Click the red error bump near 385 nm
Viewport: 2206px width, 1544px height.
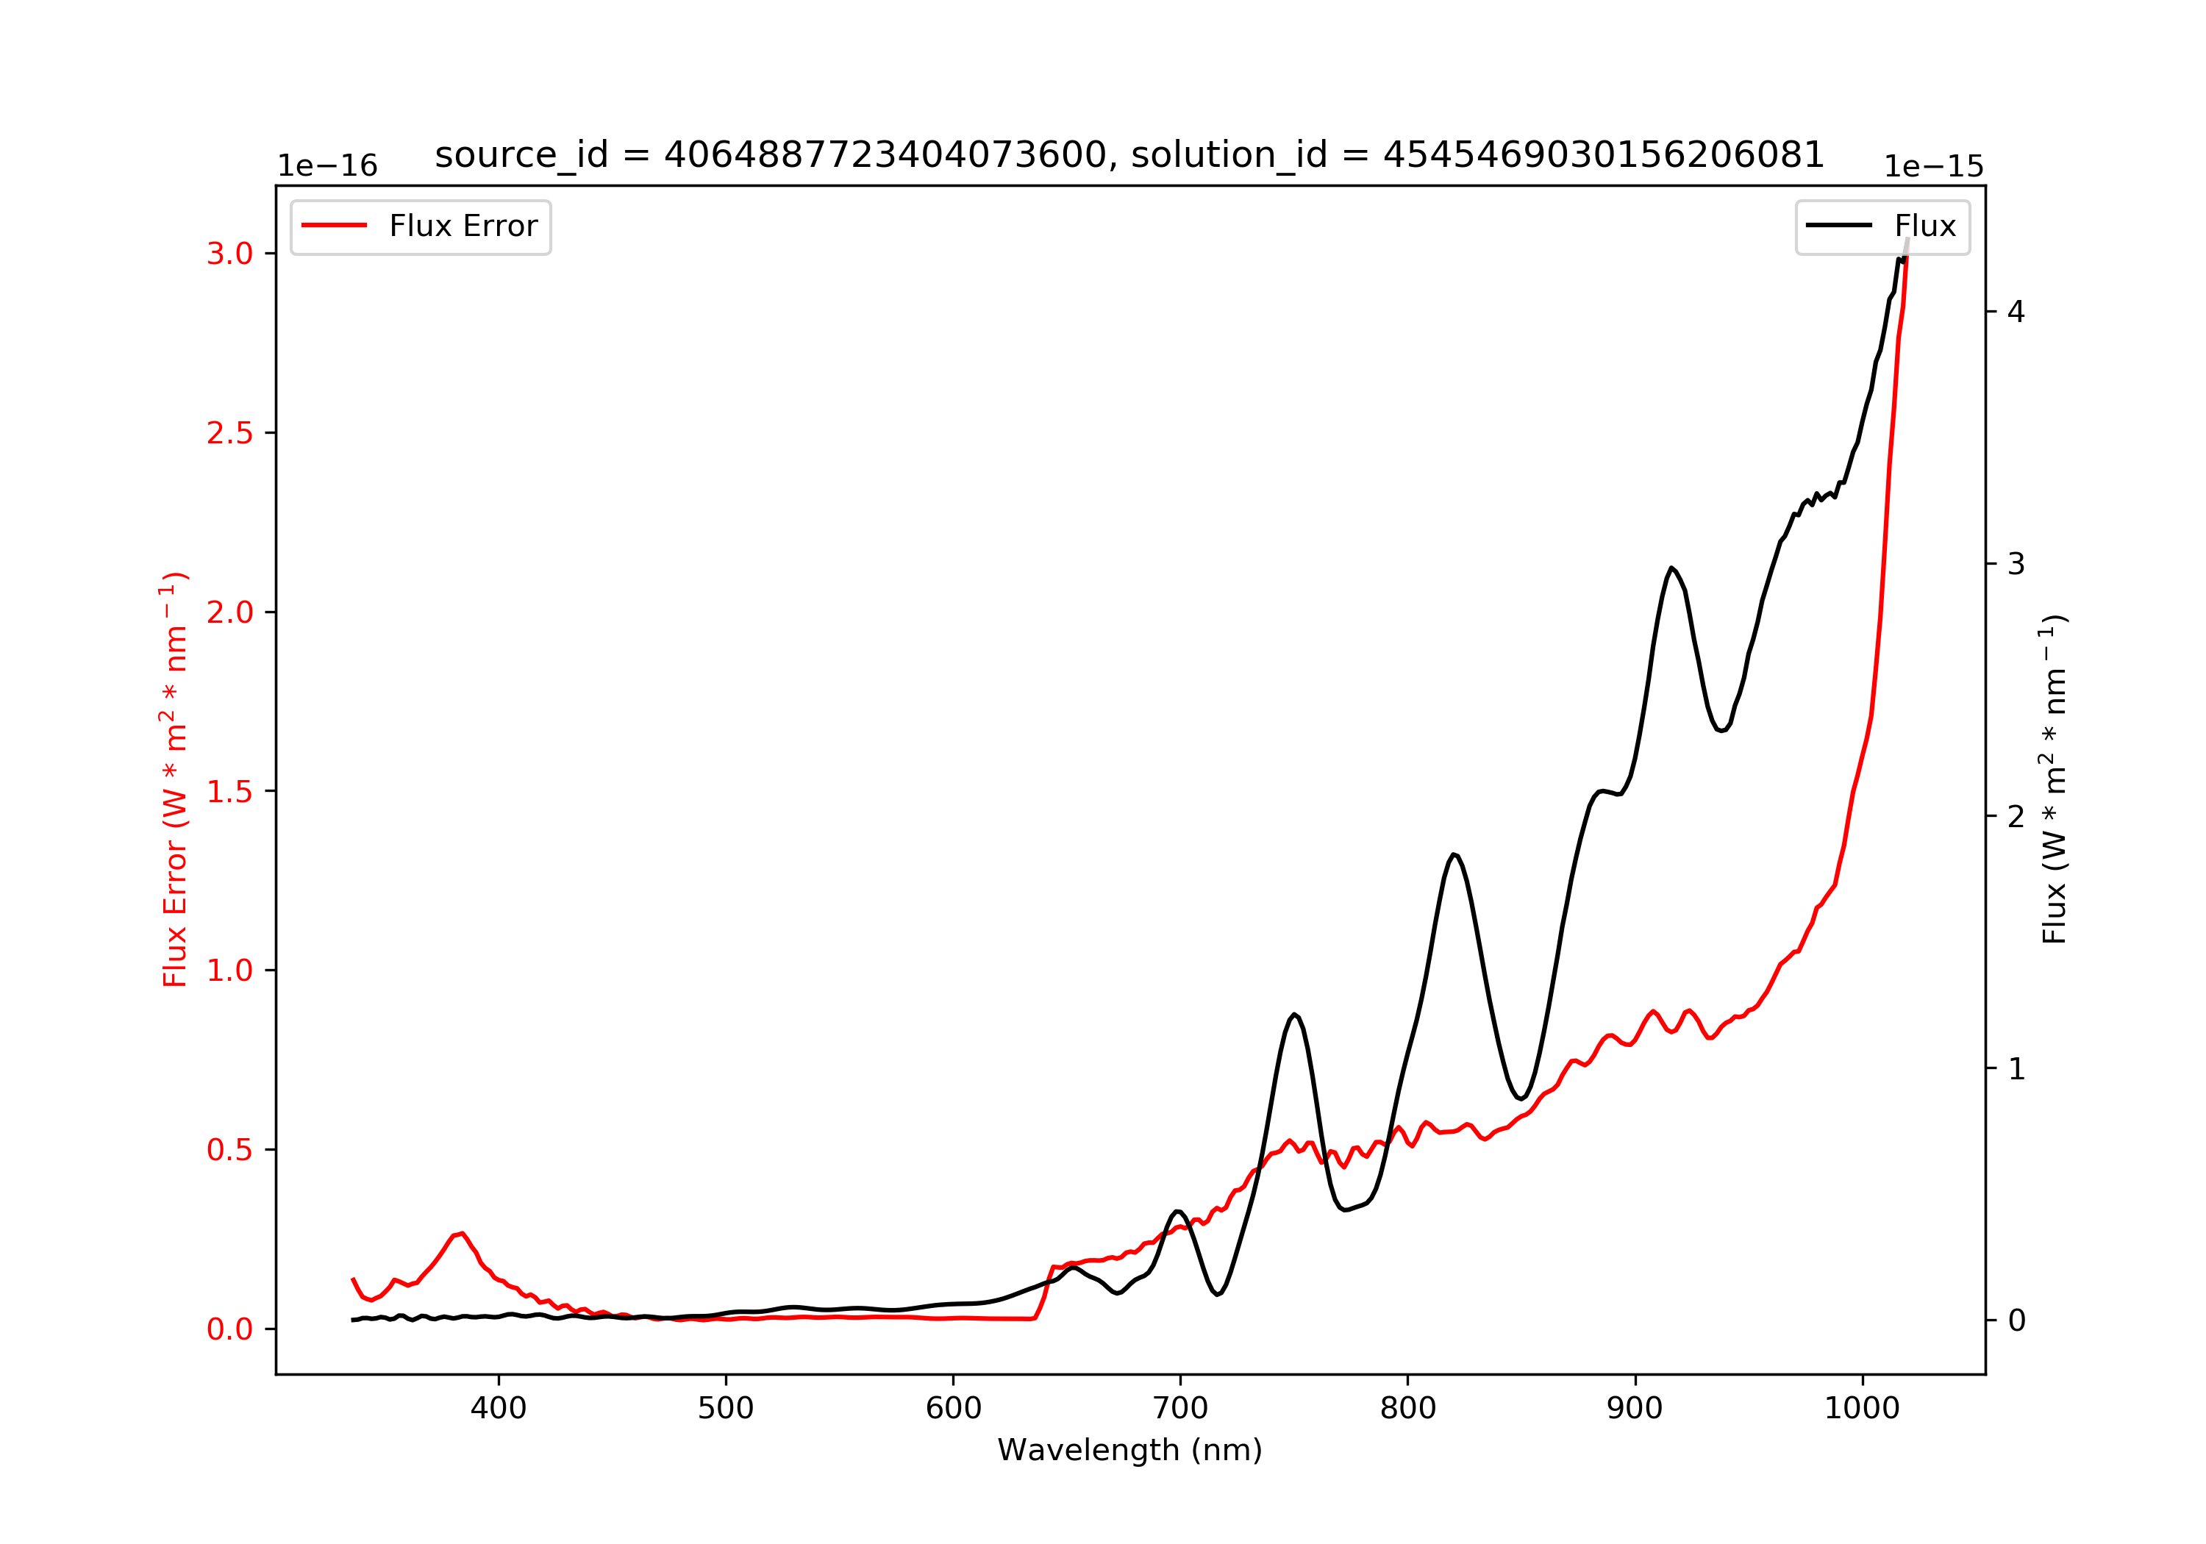click(x=461, y=1234)
